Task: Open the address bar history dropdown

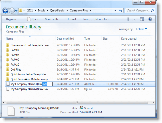Action: 116,11
